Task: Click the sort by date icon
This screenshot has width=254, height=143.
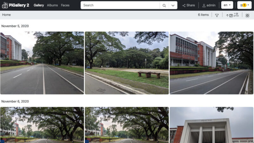Action: pos(229,15)
